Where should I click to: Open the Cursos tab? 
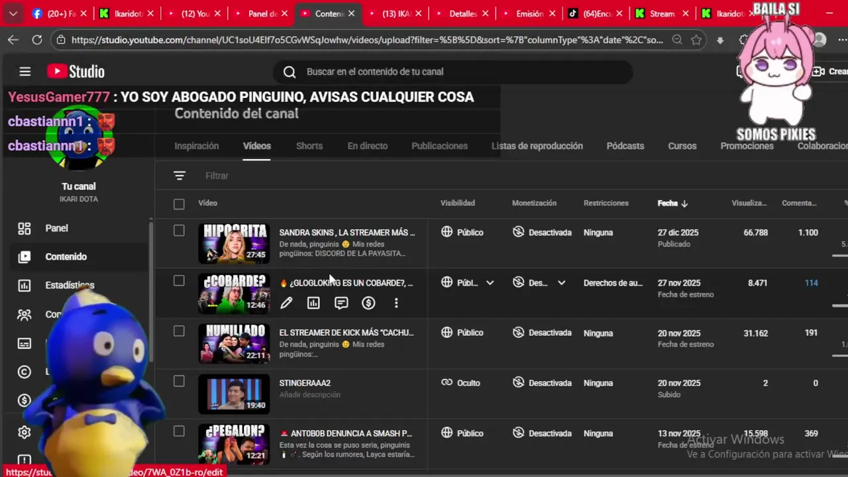[682, 146]
